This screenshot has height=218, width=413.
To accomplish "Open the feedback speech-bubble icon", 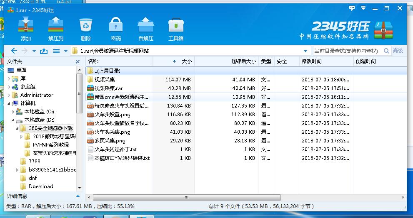I will [x=352, y=8].
